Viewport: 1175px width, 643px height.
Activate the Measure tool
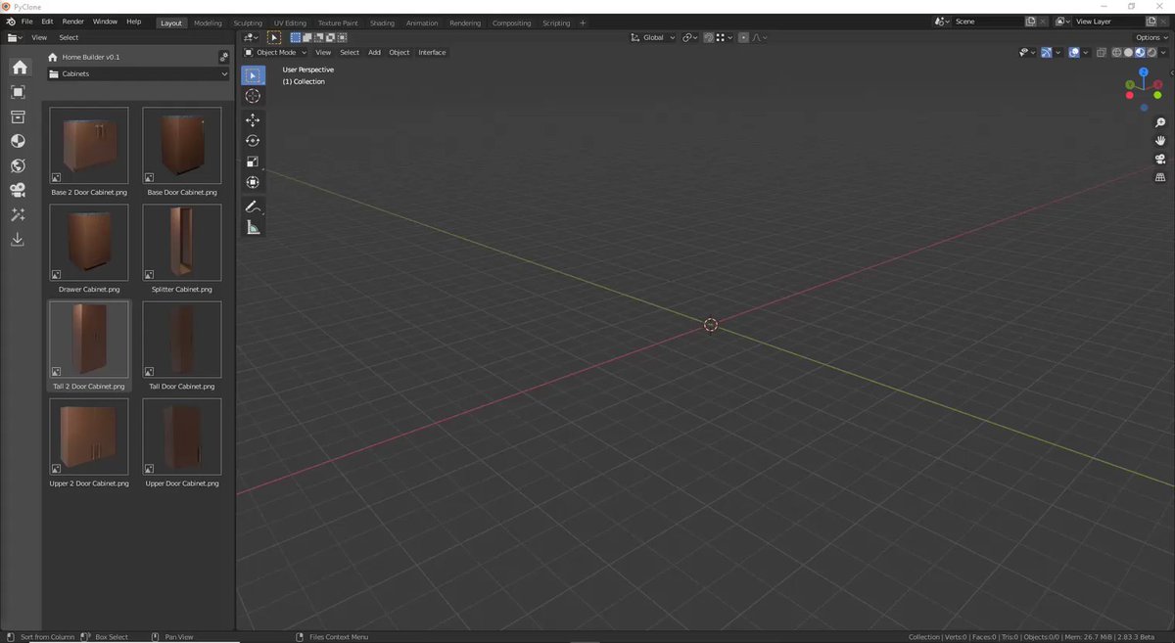(x=253, y=227)
